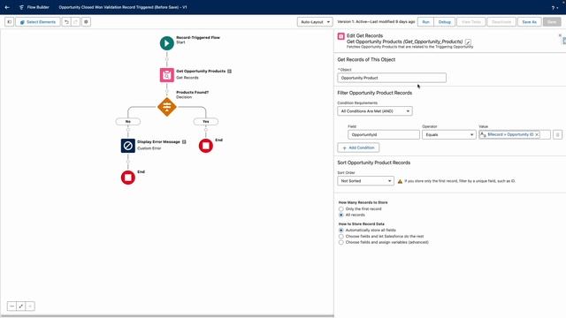Zoom out the canvas with minus button

coord(11,307)
